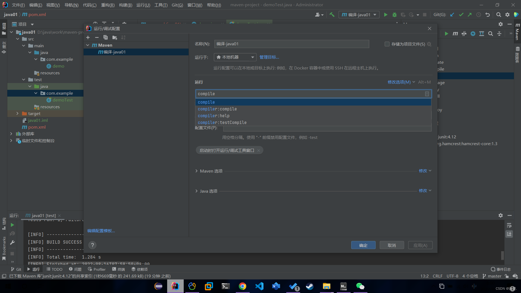Image resolution: width=521 pixels, height=293 pixels.
Task: Select pom.xml in project tree
Action: click(34, 127)
